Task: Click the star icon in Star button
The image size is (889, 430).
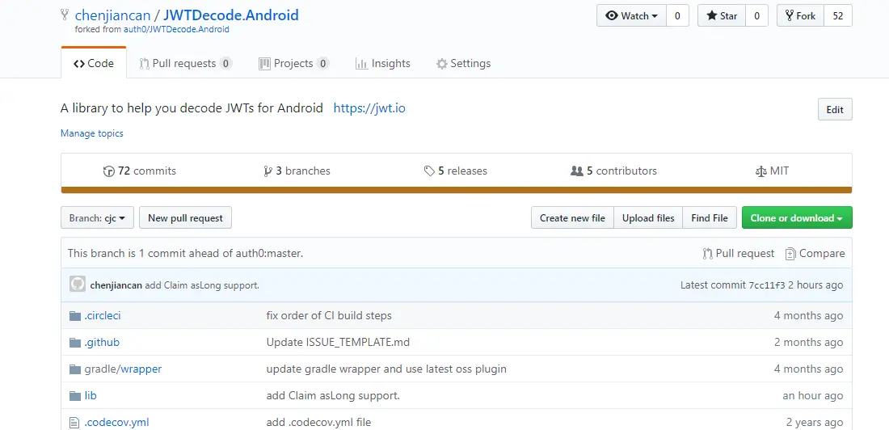Action: pyautogui.click(x=711, y=16)
